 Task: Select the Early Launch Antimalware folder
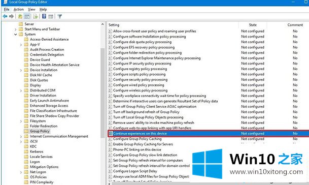point(49,101)
